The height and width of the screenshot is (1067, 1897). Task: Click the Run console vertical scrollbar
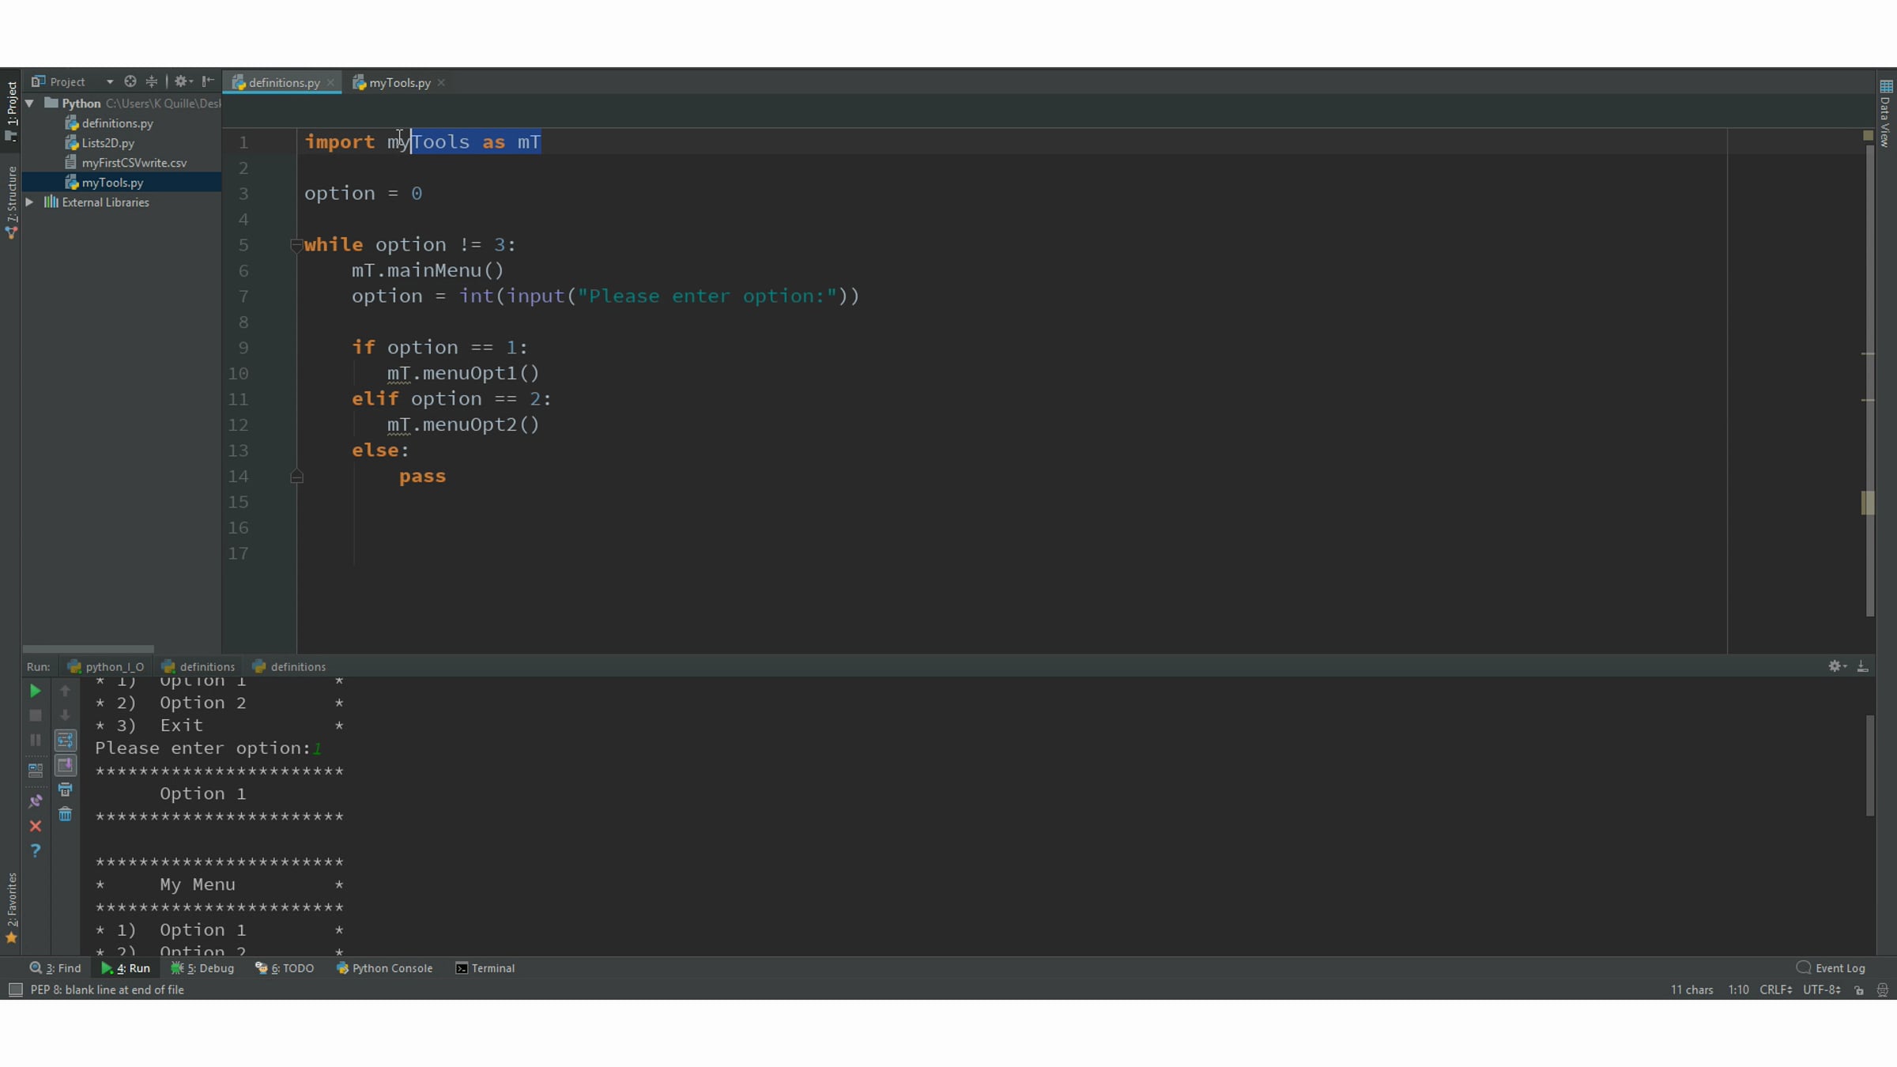(1870, 765)
